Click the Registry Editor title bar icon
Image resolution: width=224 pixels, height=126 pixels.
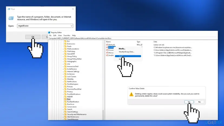[49, 32]
